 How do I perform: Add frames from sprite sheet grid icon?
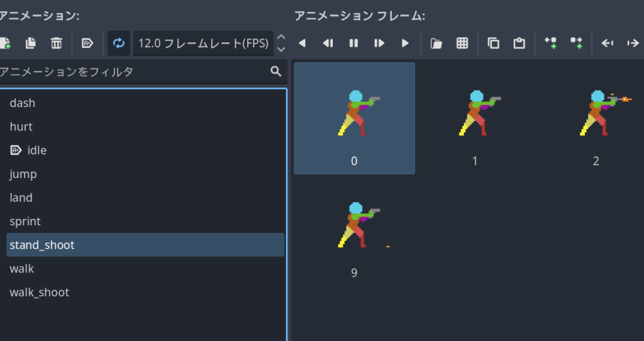(462, 43)
